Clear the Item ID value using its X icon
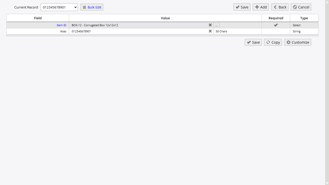 point(210,25)
